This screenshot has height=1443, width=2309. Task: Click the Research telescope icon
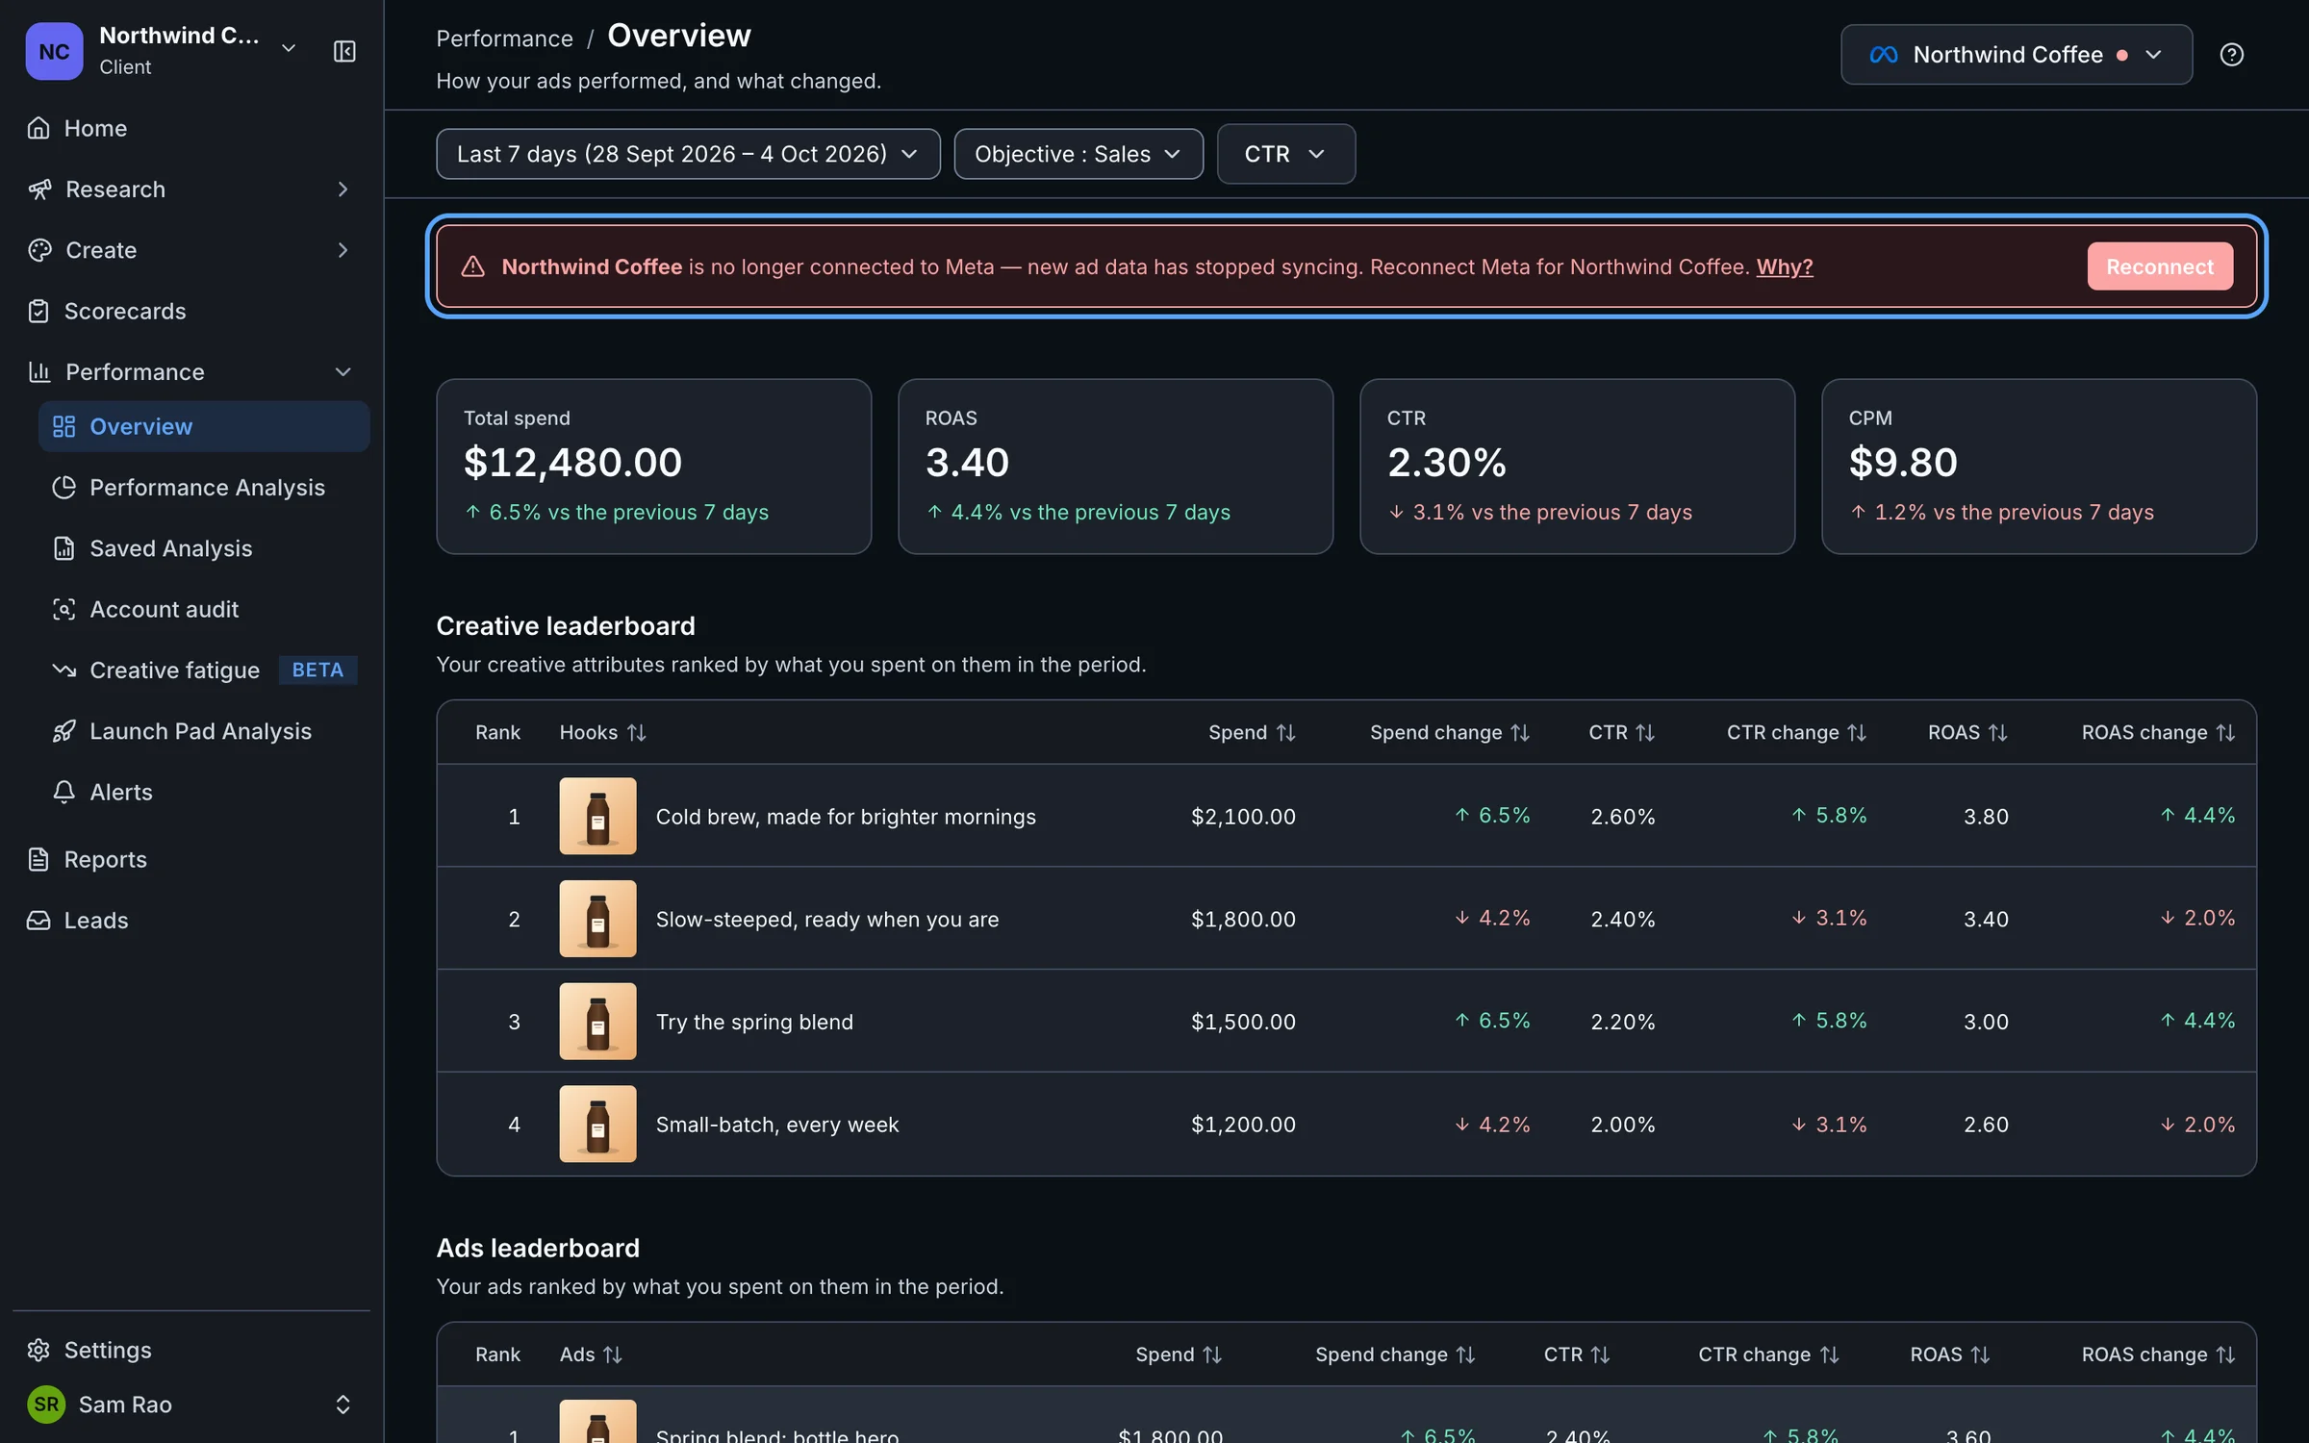coord(39,190)
